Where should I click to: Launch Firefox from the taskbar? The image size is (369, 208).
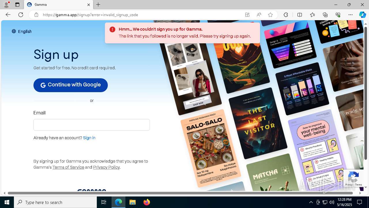point(146,202)
